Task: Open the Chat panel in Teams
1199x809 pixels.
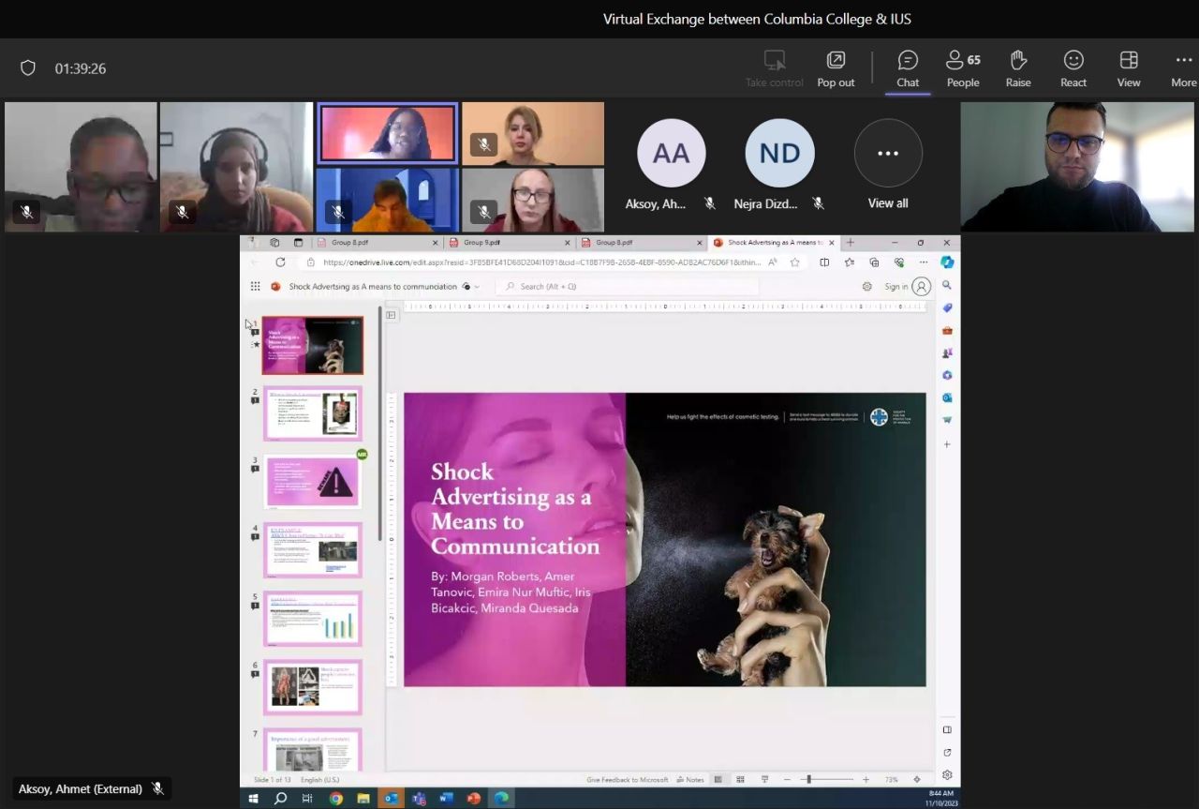Action: click(908, 69)
